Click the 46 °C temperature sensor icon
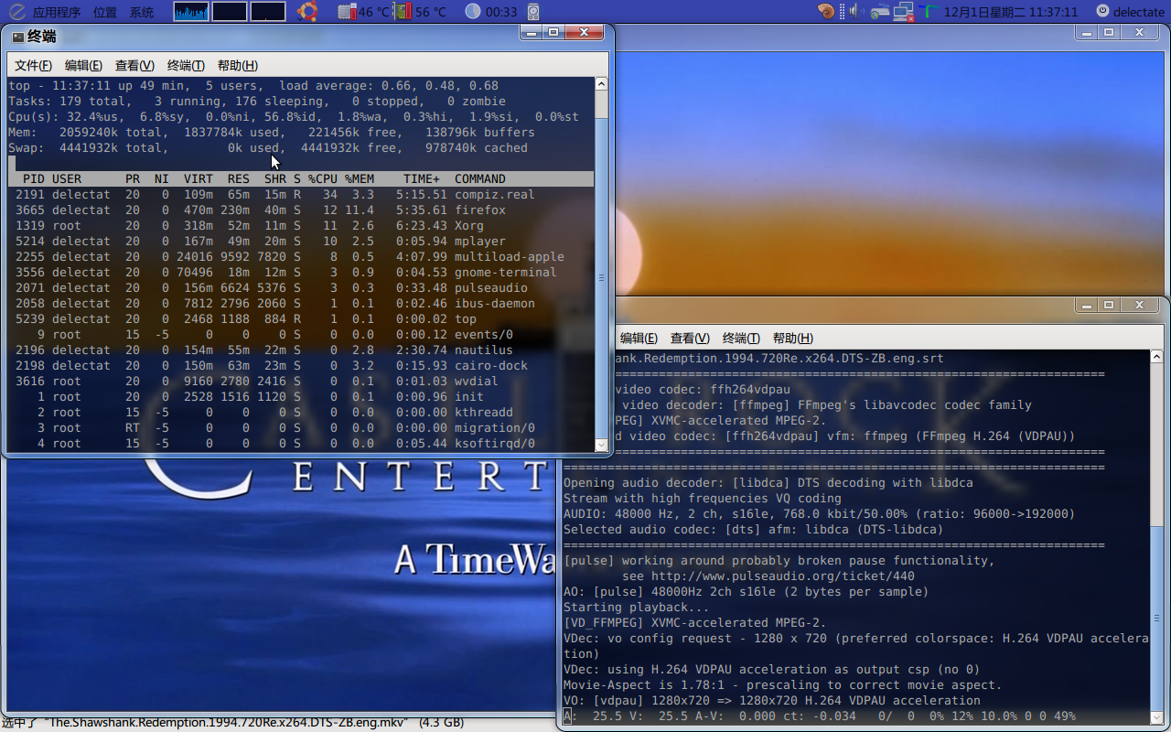Viewport: 1171px width, 732px height. click(347, 12)
